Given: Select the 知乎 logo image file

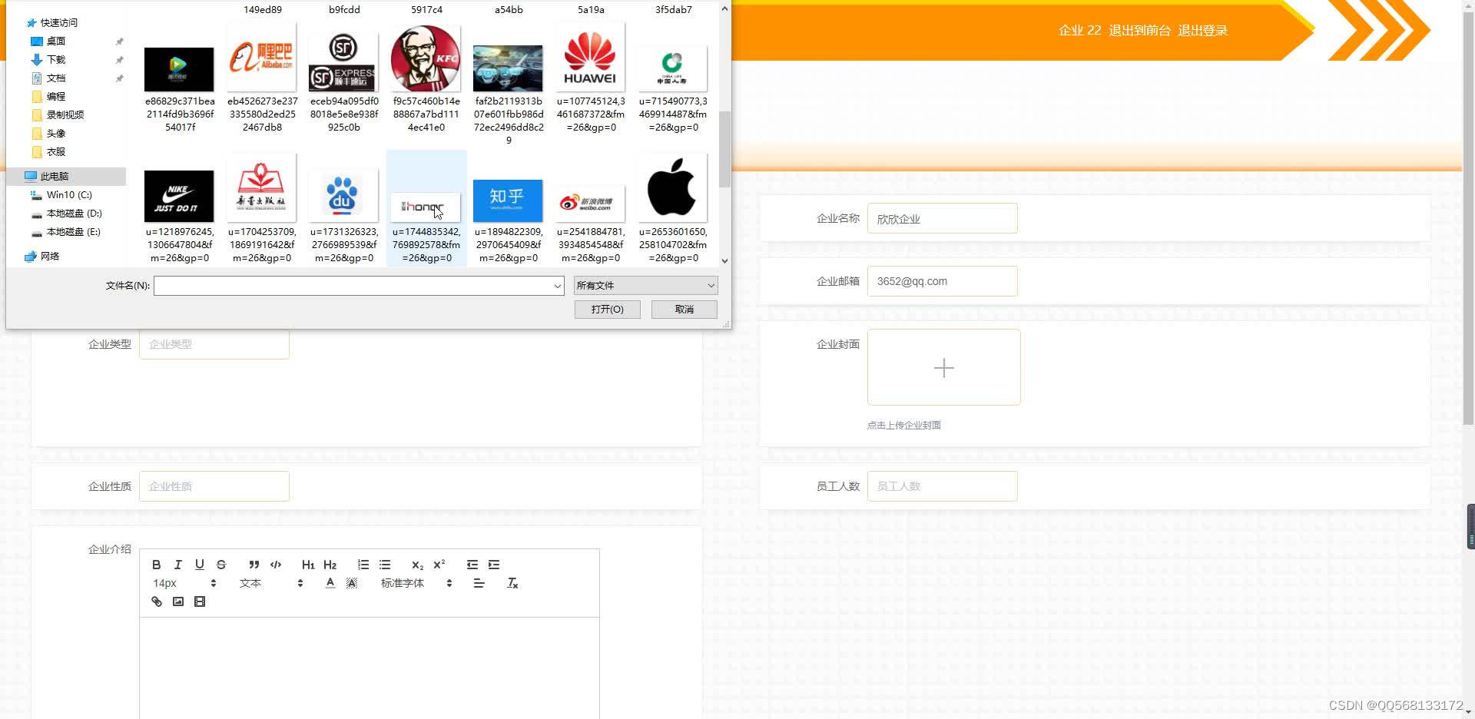Looking at the screenshot, I should 508,200.
